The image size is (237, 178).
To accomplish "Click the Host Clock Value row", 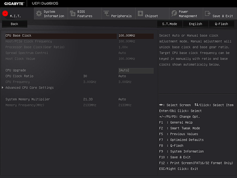I will click(79, 59).
